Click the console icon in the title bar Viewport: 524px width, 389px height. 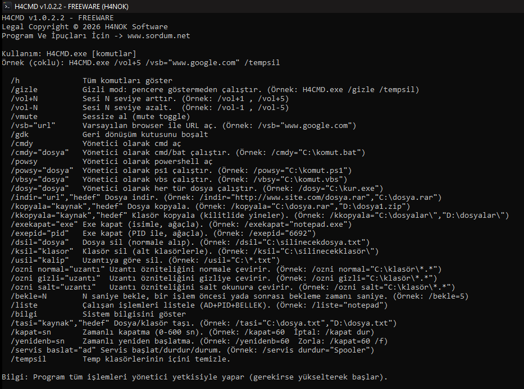7,6
